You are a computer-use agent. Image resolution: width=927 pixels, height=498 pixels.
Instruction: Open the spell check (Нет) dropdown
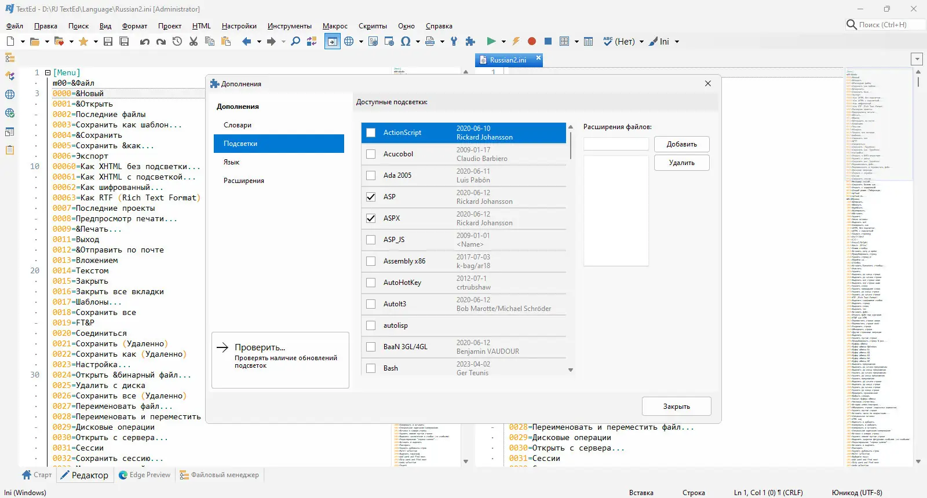[x=641, y=42]
